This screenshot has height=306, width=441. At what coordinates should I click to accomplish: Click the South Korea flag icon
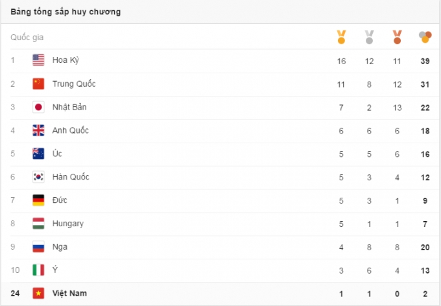pyautogui.click(x=39, y=177)
